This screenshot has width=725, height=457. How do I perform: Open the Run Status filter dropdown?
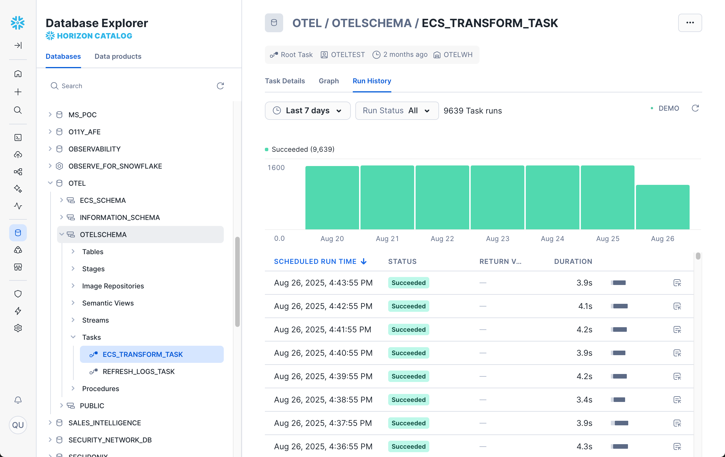[x=396, y=110]
